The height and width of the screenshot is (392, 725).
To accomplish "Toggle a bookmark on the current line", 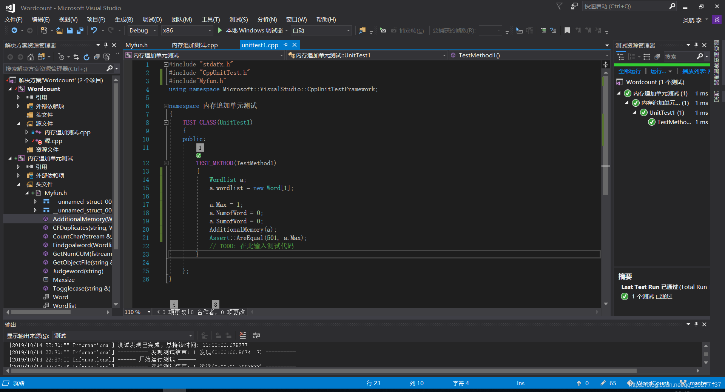I will [x=567, y=30].
